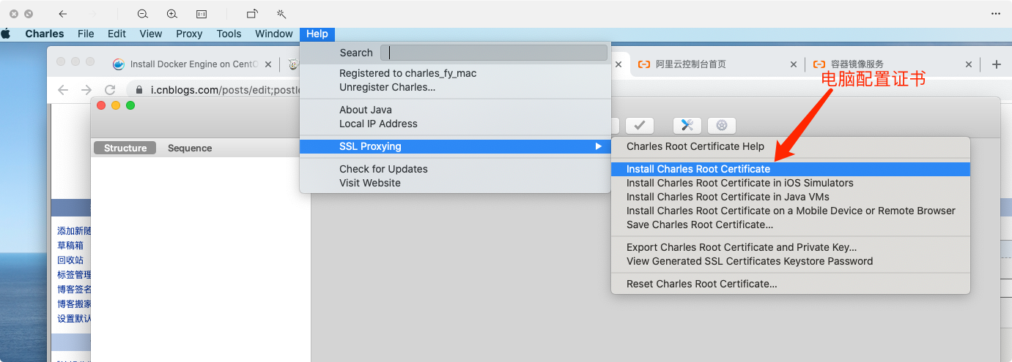Image resolution: width=1012 pixels, height=362 pixels.
Task: Choose Install Charles Root Certificate
Action: [x=791, y=169]
